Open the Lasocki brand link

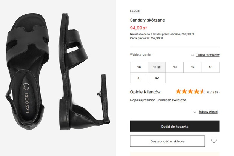coord(135,11)
